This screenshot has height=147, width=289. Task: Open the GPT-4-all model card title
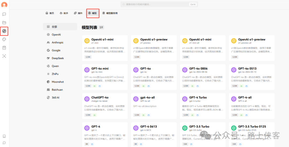click(x=245, y=97)
